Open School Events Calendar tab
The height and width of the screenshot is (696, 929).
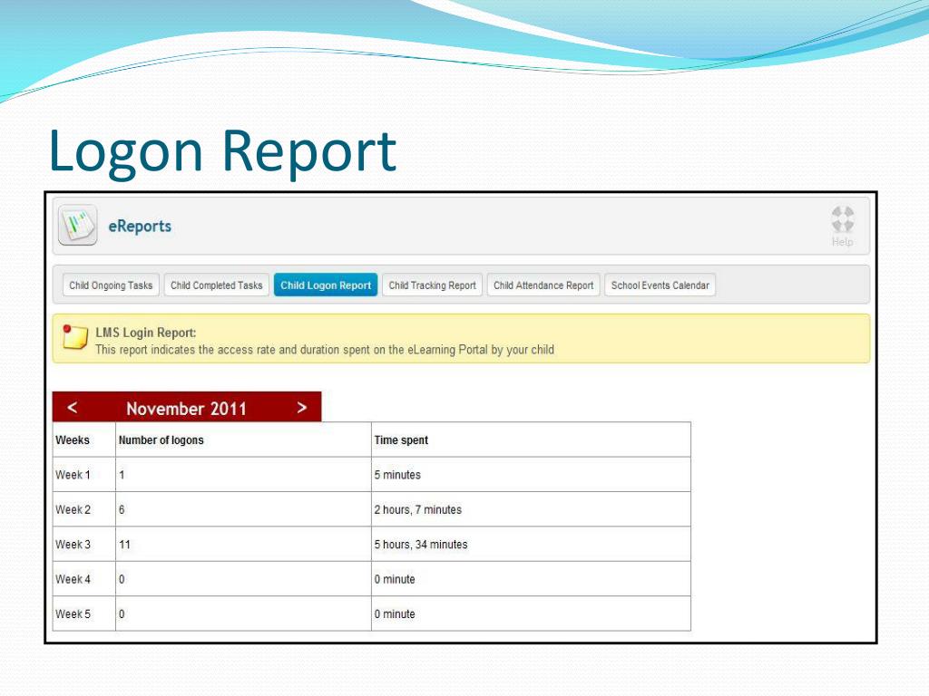tap(660, 285)
